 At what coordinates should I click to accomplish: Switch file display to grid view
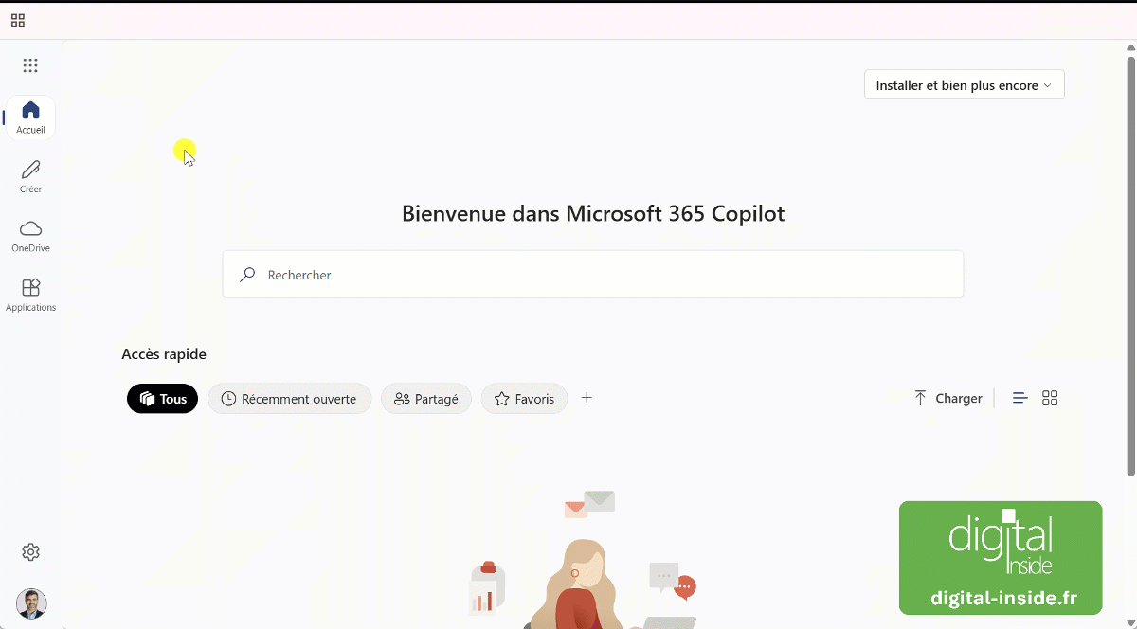coord(1050,398)
